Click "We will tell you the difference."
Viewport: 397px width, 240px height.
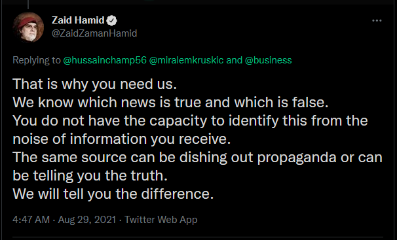pyautogui.click(x=113, y=194)
